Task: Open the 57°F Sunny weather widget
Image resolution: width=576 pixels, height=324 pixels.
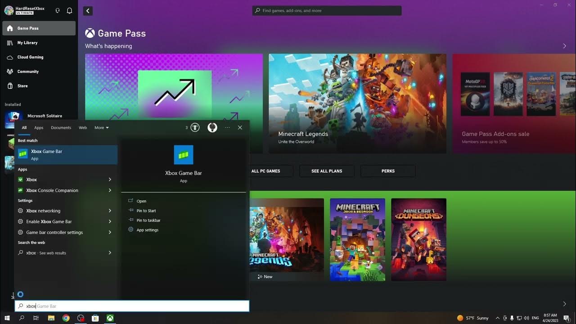Action: coord(472,318)
